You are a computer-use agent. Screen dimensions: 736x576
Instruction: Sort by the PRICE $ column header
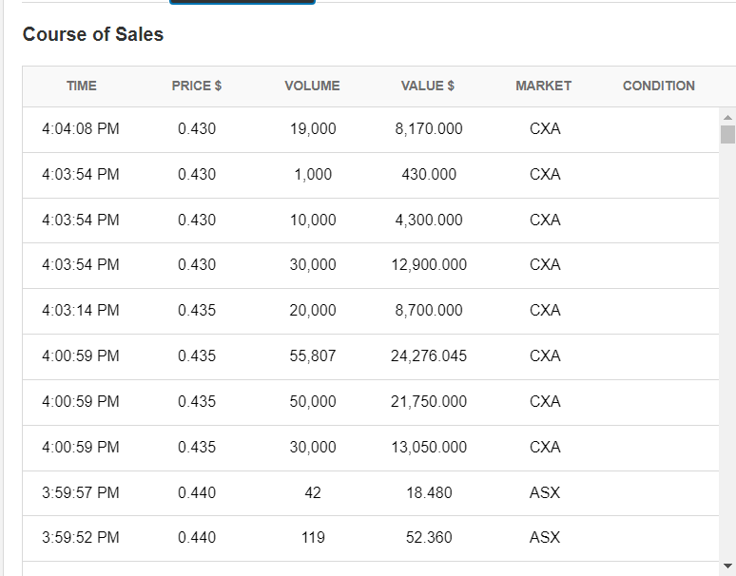click(x=197, y=86)
